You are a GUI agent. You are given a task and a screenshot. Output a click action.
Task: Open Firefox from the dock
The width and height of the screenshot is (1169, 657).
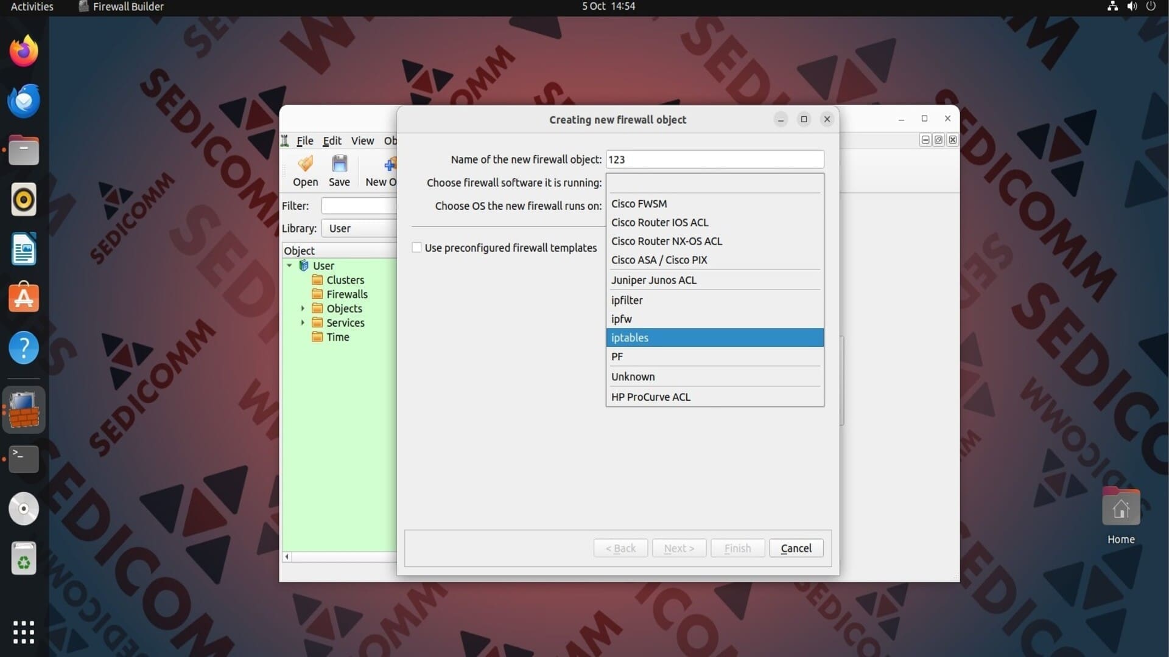click(24, 51)
